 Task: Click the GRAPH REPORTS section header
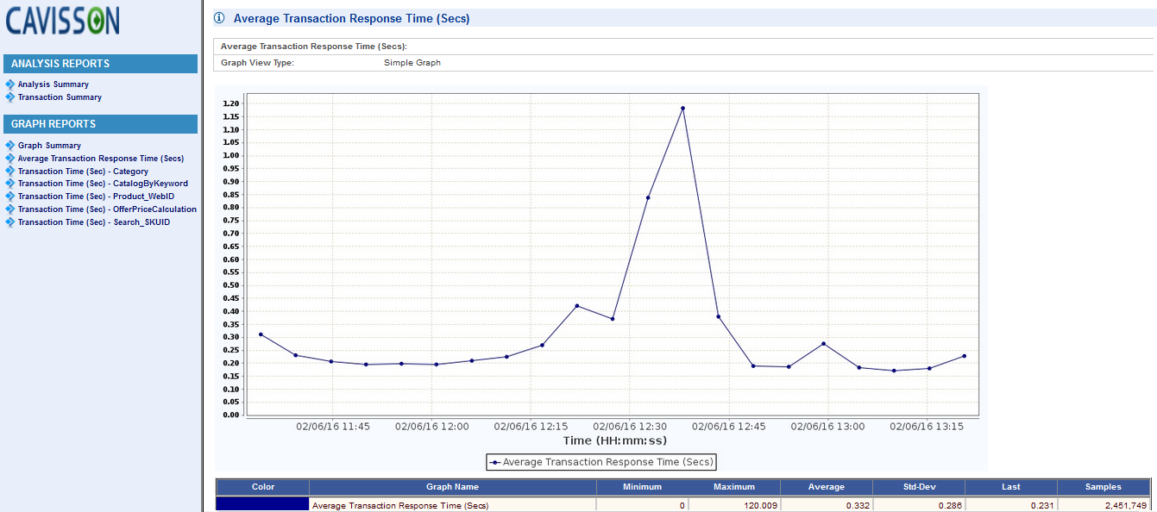pos(100,124)
